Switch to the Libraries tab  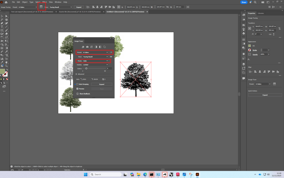[x=261, y=13]
